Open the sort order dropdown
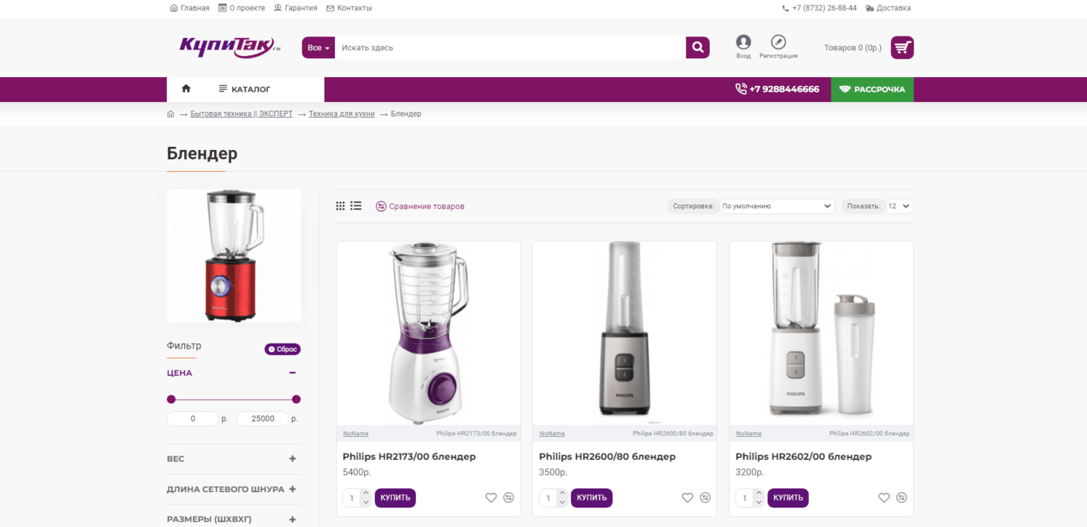 pyautogui.click(x=776, y=206)
